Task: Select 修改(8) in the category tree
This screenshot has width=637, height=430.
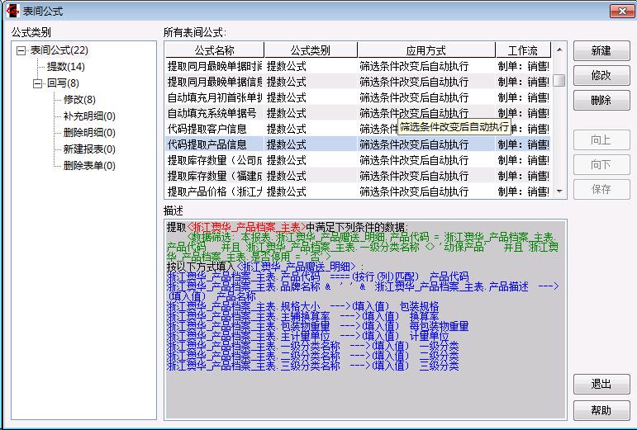Action: point(79,100)
